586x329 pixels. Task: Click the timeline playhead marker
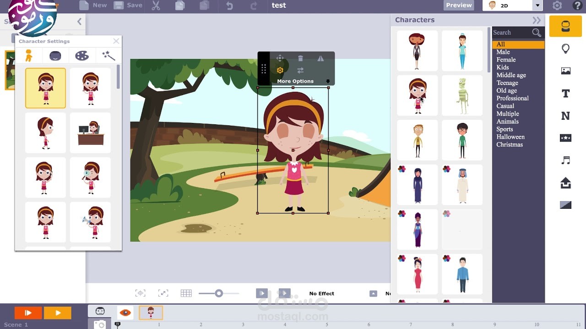pos(117,324)
